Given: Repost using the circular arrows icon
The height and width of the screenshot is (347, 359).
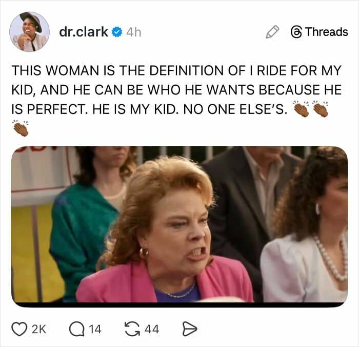Looking at the screenshot, I should coord(131,329).
